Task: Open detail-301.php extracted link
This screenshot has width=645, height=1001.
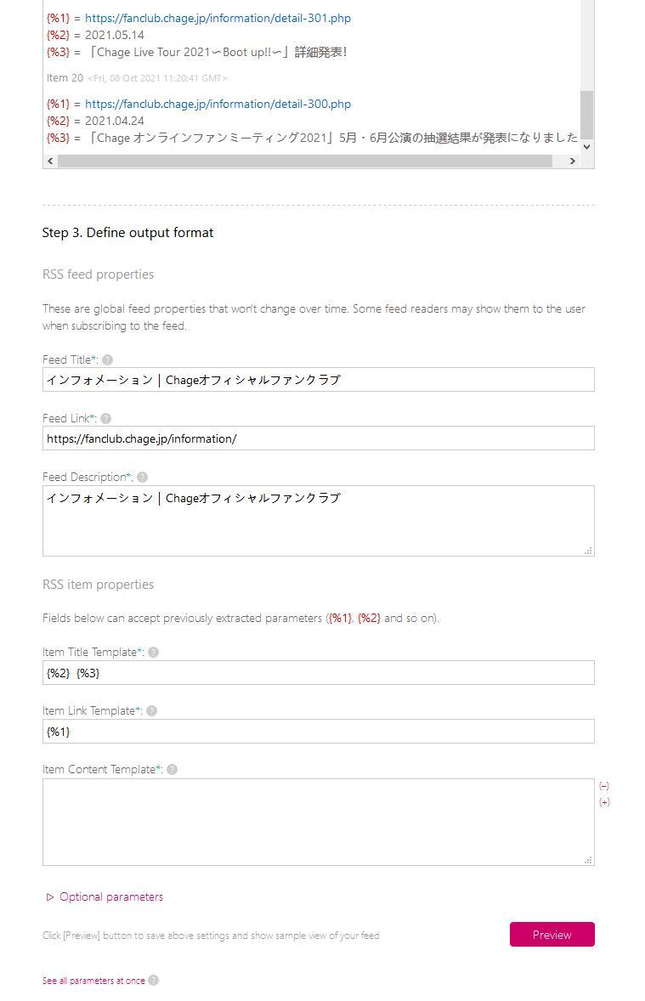Action: pyautogui.click(x=218, y=18)
